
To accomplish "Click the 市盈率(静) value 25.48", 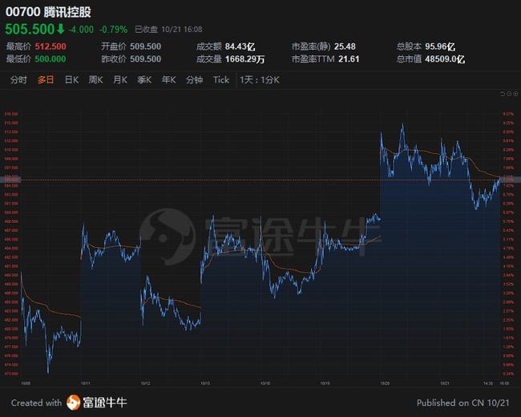I will [345, 47].
